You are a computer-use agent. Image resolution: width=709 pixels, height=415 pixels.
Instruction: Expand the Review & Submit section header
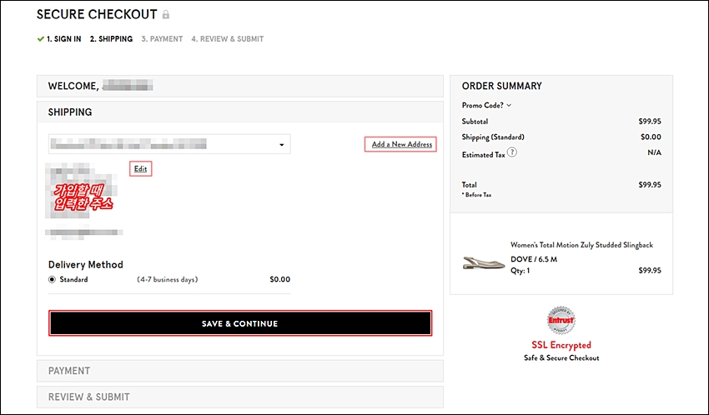point(240,397)
